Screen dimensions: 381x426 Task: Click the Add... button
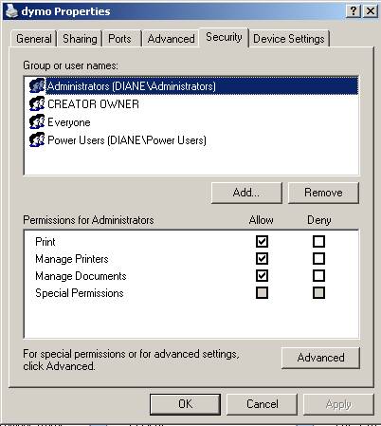tap(246, 193)
